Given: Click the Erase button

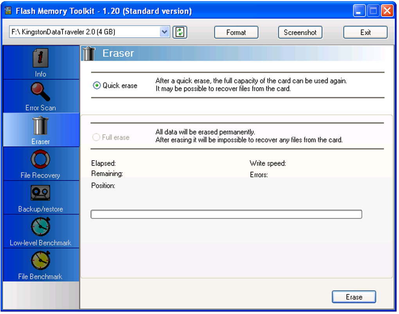Looking at the screenshot, I should 354,297.
